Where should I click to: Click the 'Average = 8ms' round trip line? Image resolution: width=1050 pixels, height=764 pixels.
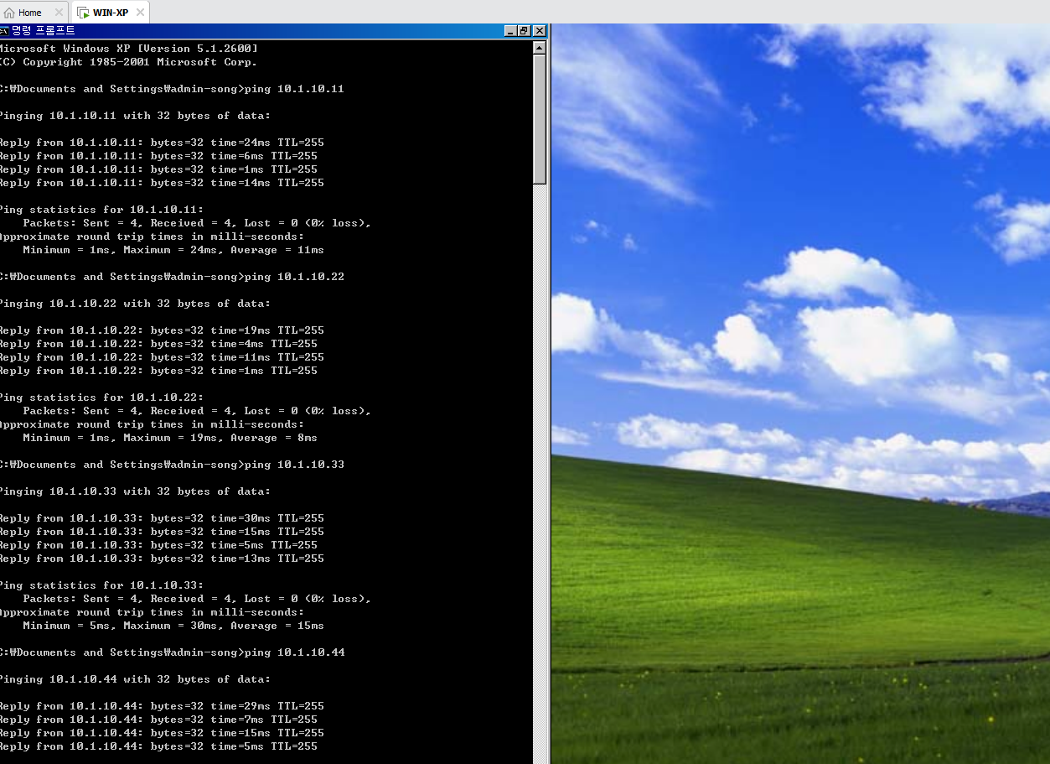[x=170, y=438]
